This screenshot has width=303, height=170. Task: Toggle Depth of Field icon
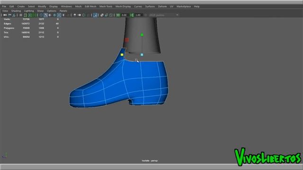coord(89,15)
